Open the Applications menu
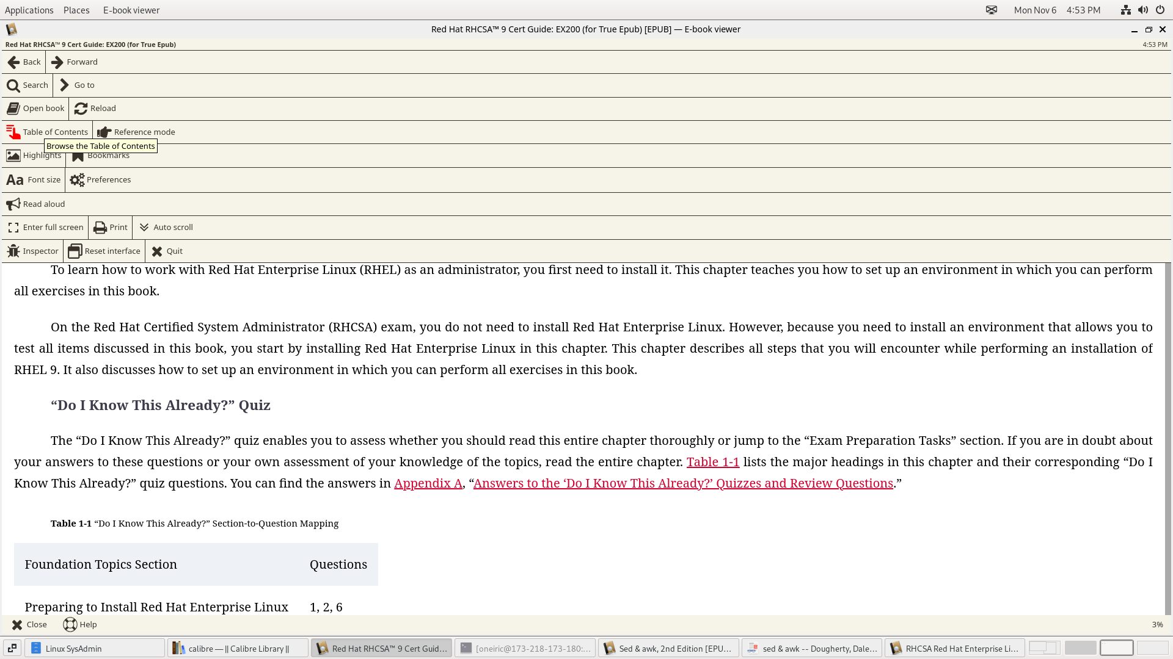The width and height of the screenshot is (1173, 659). tap(29, 10)
